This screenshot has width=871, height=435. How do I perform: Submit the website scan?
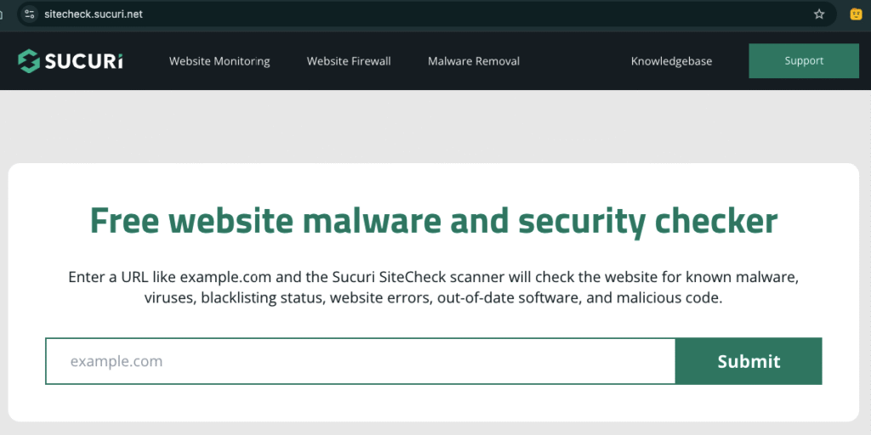[749, 361]
